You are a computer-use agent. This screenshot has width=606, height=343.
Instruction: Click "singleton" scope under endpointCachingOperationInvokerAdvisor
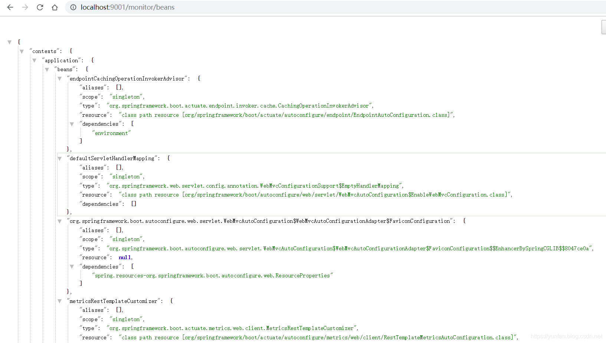point(126,97)
